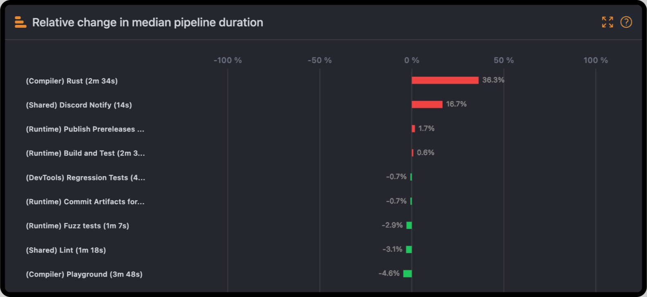Screen dimensions: 647x297
Task: Select the (Shared) Lint (1m 18s) label
Action: click(x=66, y=250)
